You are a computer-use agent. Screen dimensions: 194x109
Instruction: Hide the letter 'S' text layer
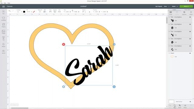point(190,46)
